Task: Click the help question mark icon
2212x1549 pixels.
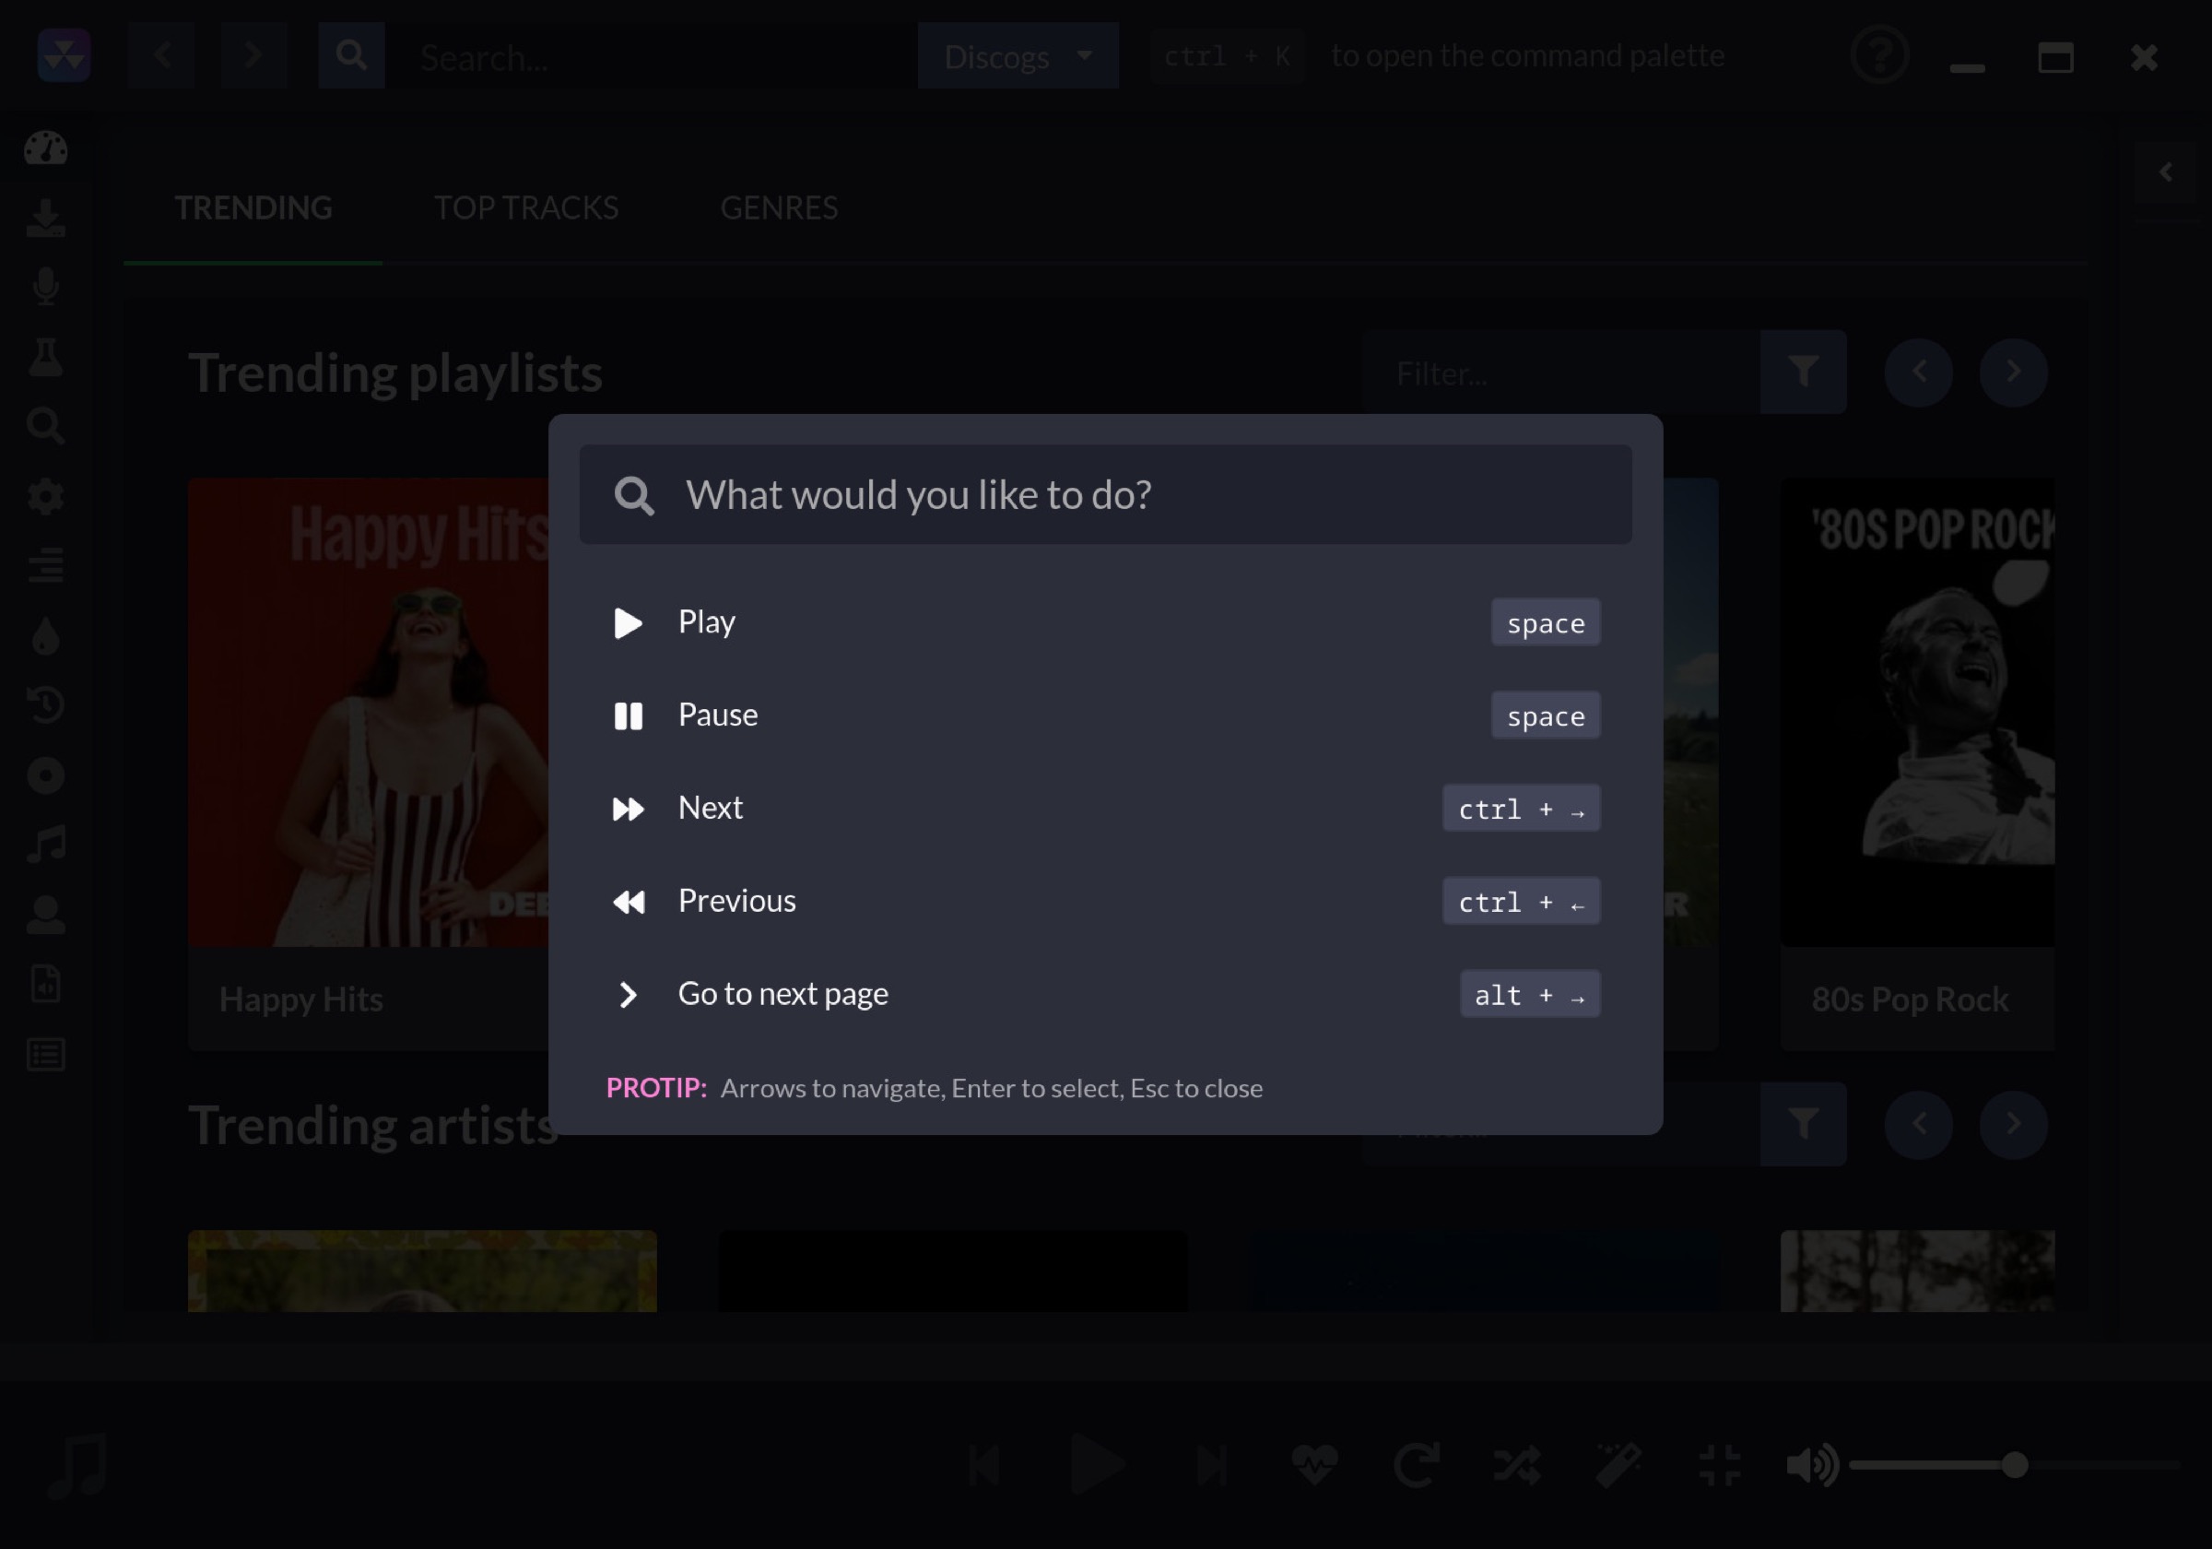Action: point(1878,56)
